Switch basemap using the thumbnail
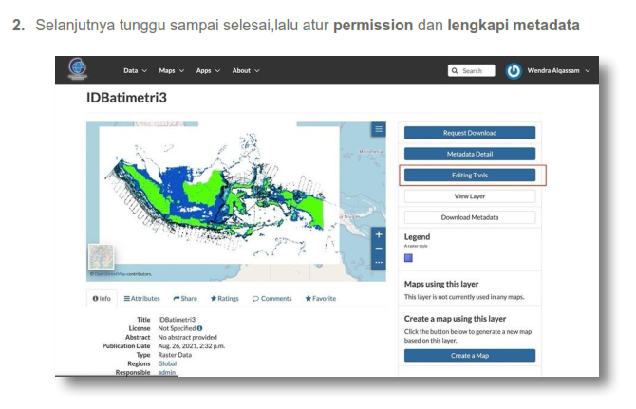Screen dimensions: 636x409 (x=101, y=257)
